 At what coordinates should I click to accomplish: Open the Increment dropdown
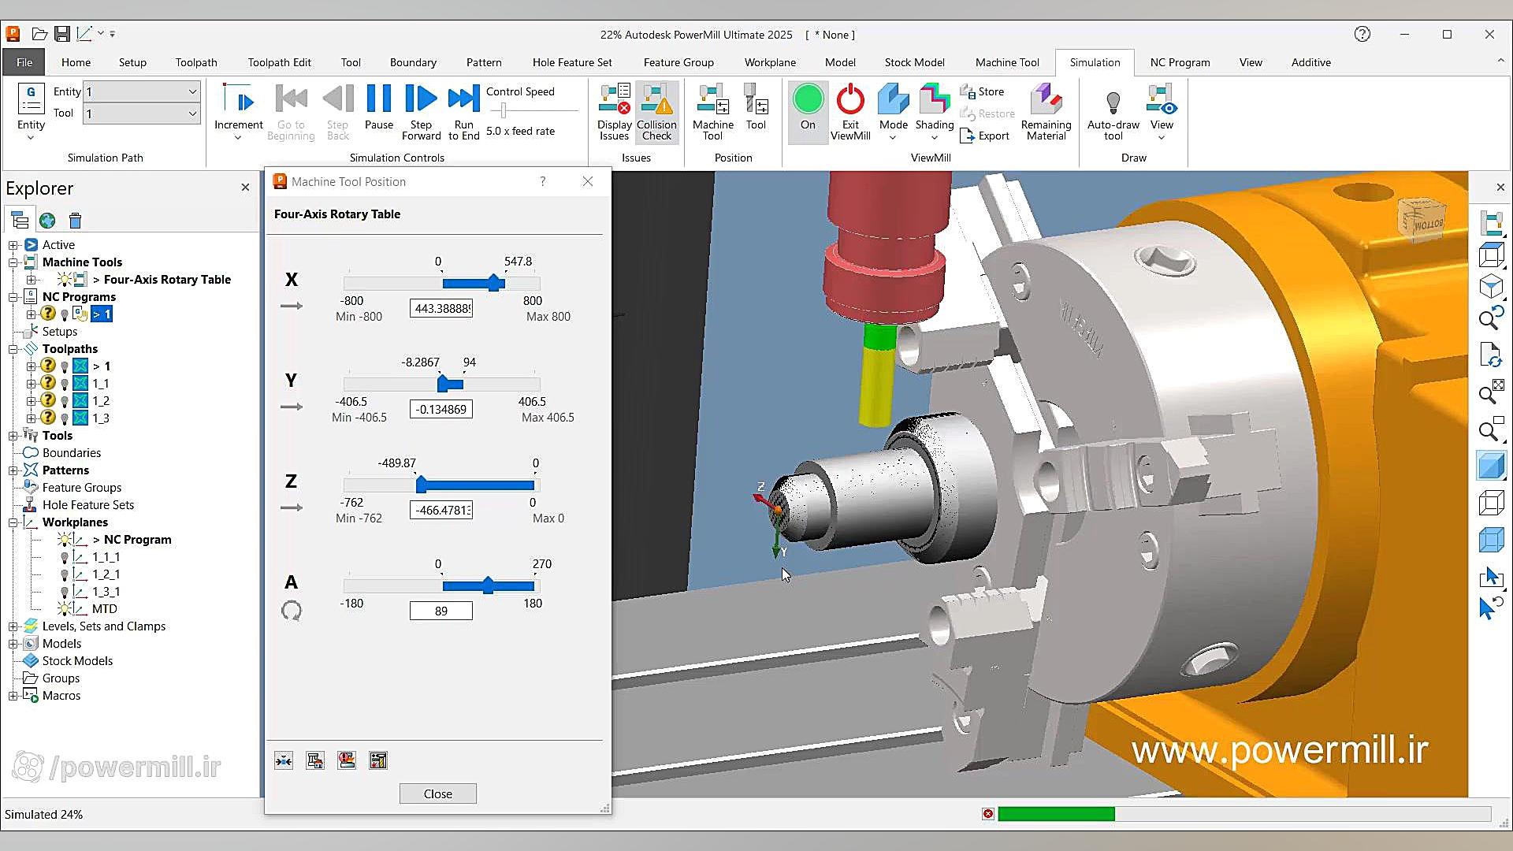coord(238,137)
